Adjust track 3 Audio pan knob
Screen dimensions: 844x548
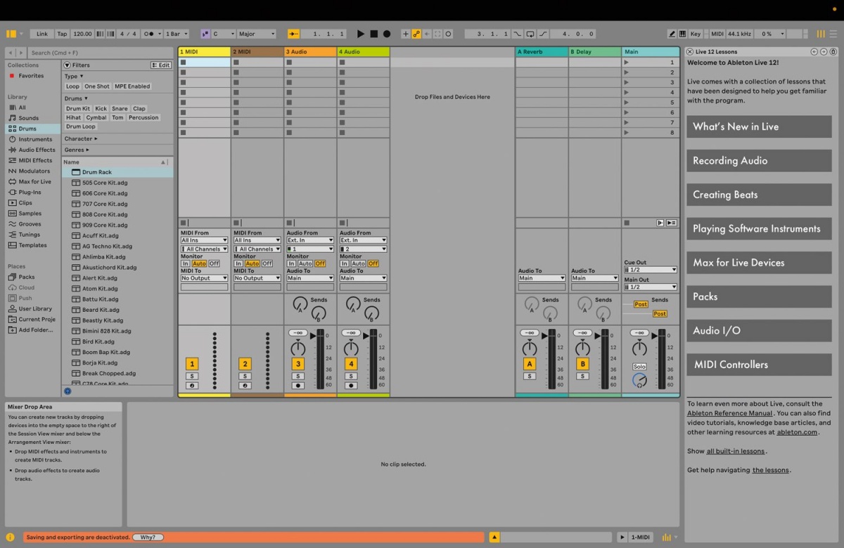click(298, 348)
